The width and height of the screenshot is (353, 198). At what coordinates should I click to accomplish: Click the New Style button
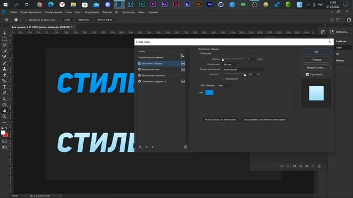[x=316, y=68]
